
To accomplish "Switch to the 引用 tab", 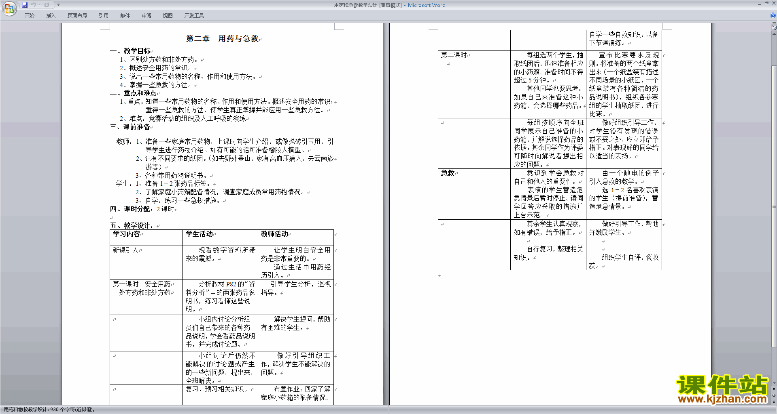I will click(104, 16).
